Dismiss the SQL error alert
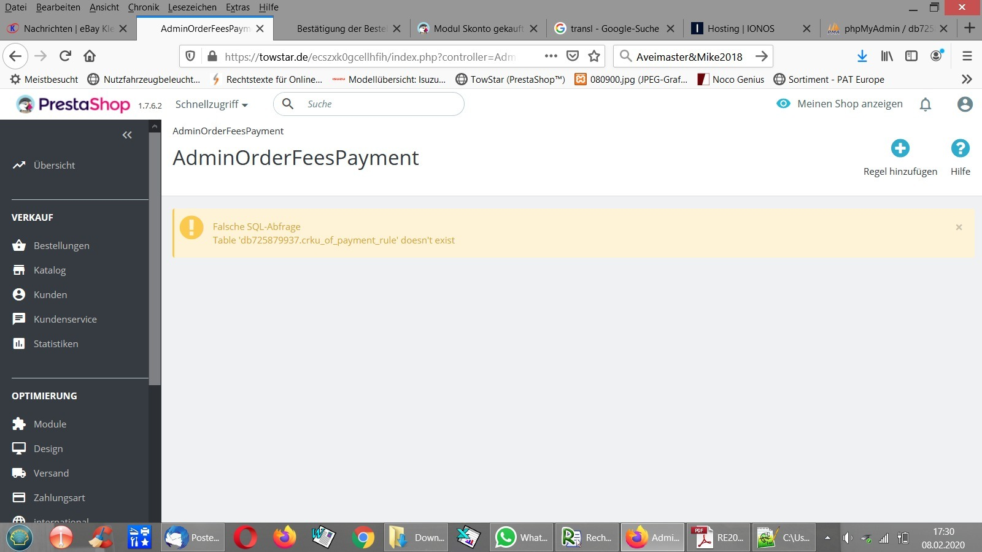Viewport: 982px width, 552px height. [x=959, y=228]
